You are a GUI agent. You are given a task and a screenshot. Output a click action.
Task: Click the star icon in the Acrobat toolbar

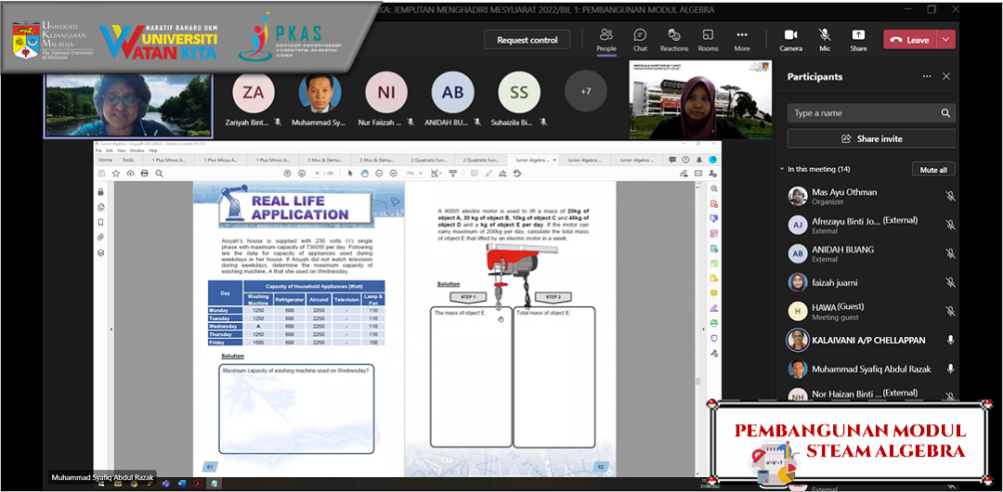pos(116,174)
